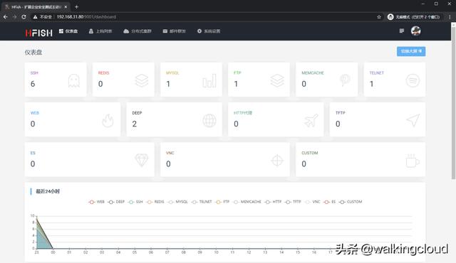The width and height of the screenshot is (456, 263).
Task: Toggle the TELNET series in the chart legend
Action: (x=202, y=202)
